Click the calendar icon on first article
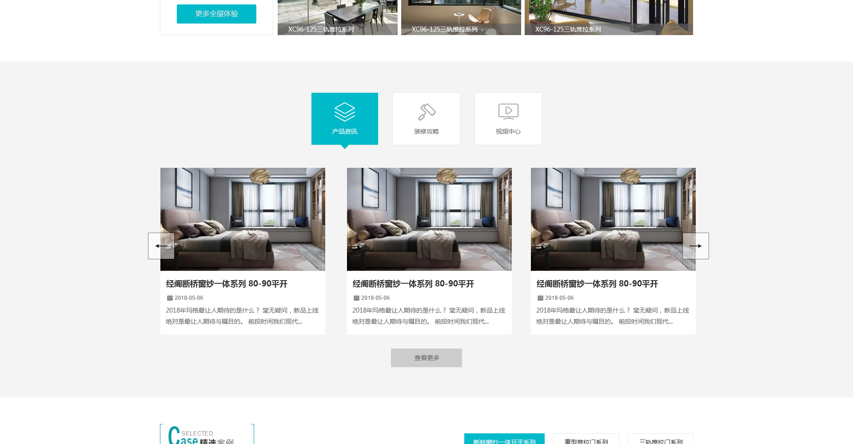This screenshot has width=853, height=444. coord(170,298)
